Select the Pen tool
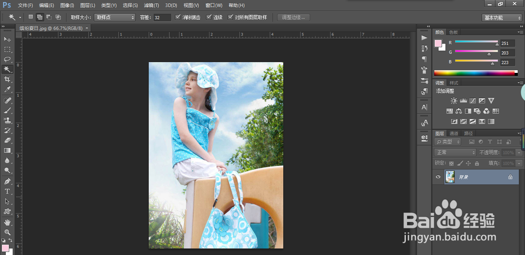 (7, 181)
